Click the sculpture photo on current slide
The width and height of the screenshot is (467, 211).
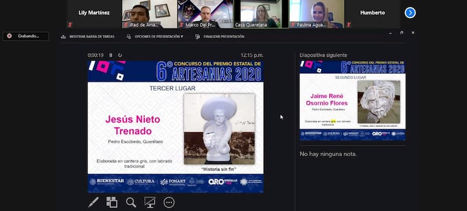tap(219, 129)
